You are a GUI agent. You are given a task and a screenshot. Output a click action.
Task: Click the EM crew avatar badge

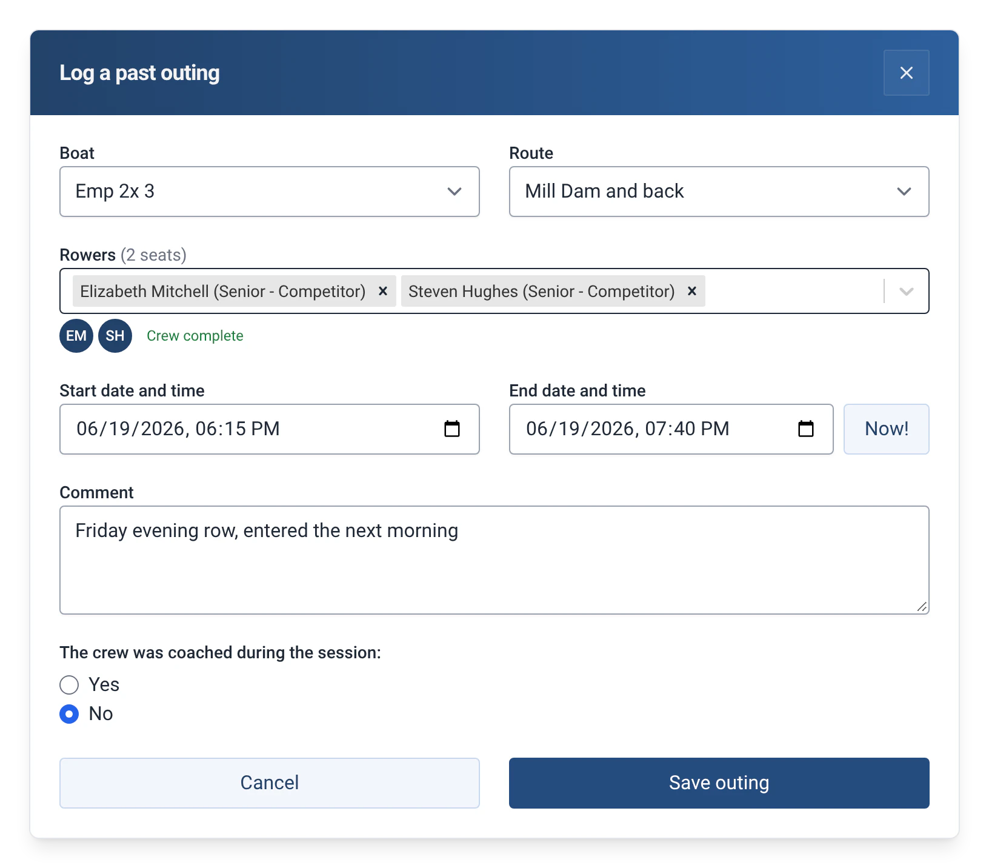click(x=76, y=336)
